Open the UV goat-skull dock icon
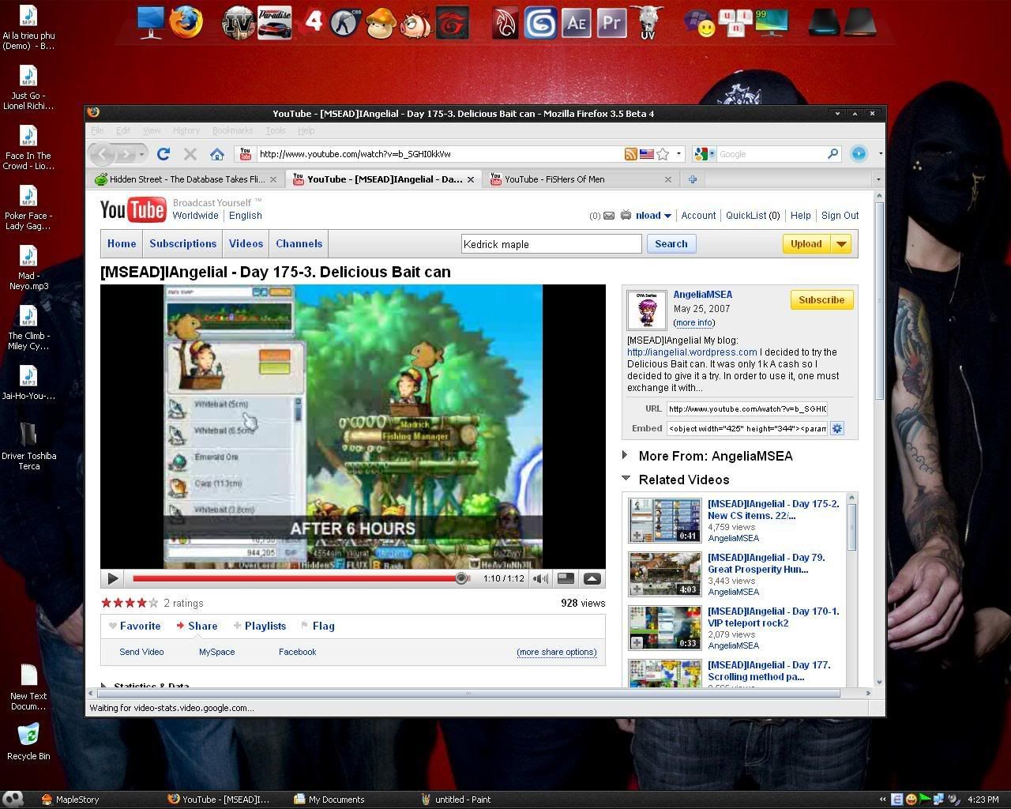Screen dimensions: 1011x809 click(x=648, y=23)
